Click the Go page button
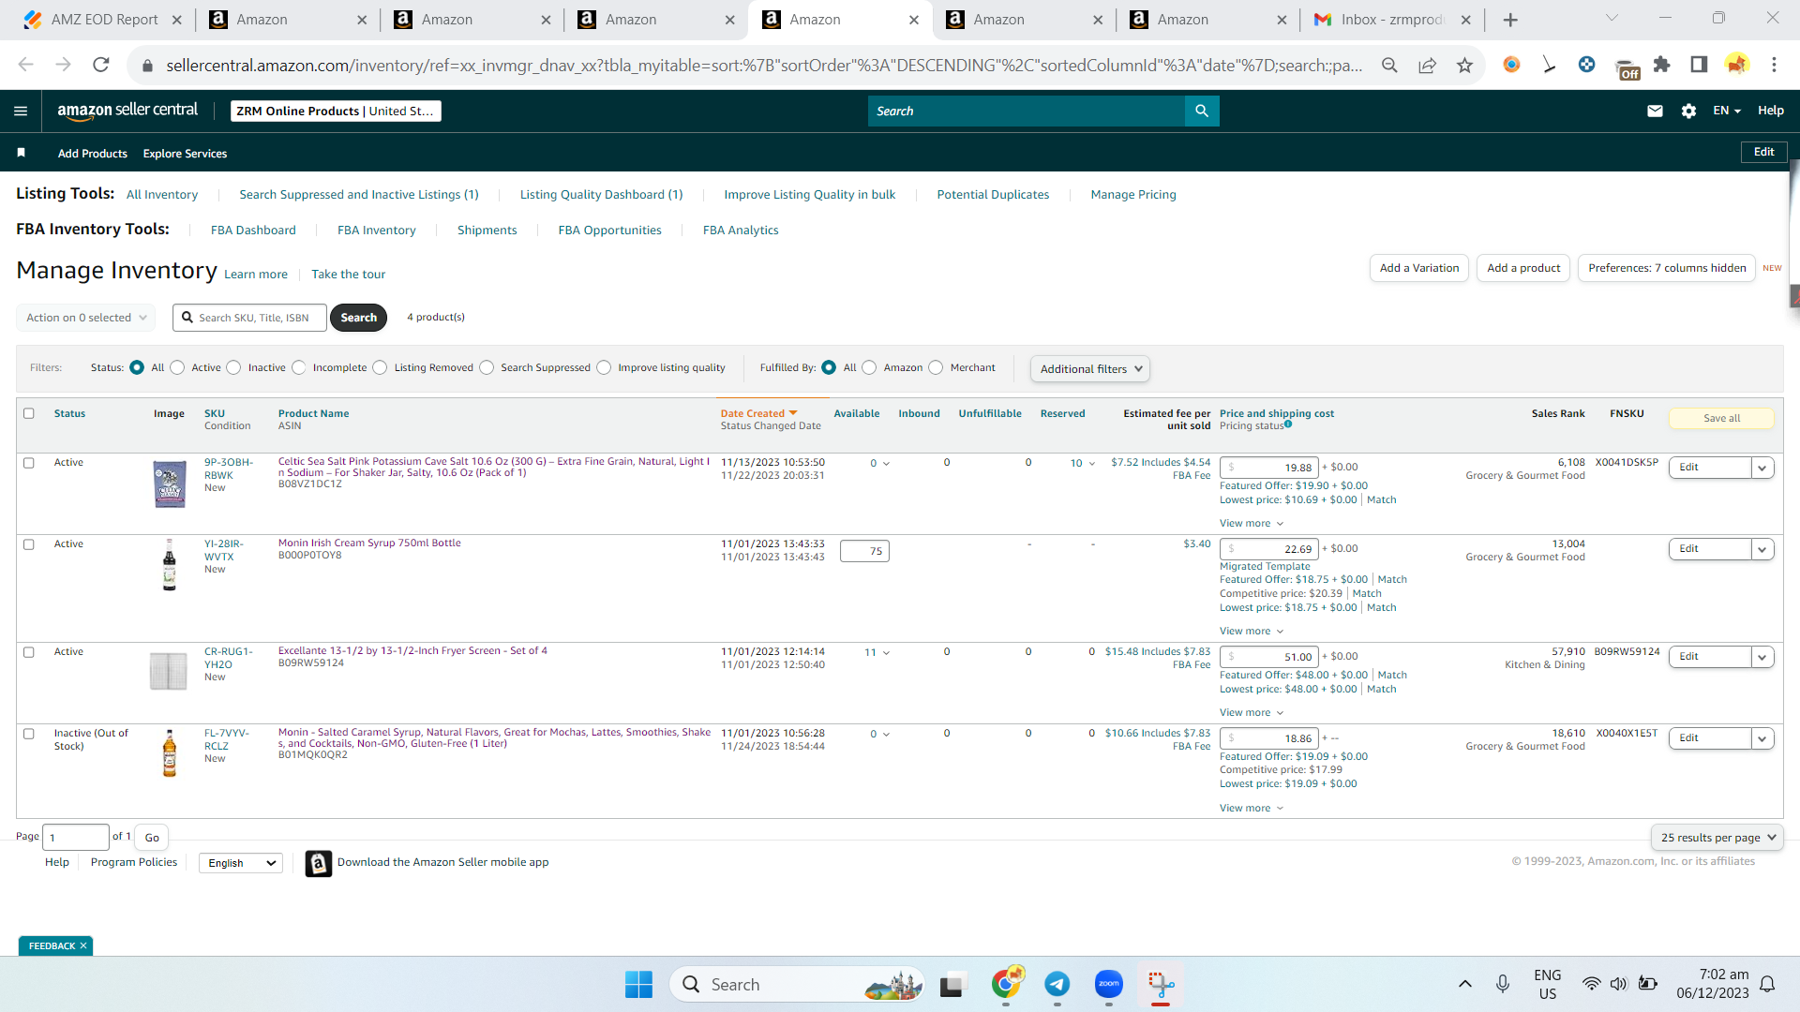 152,838
